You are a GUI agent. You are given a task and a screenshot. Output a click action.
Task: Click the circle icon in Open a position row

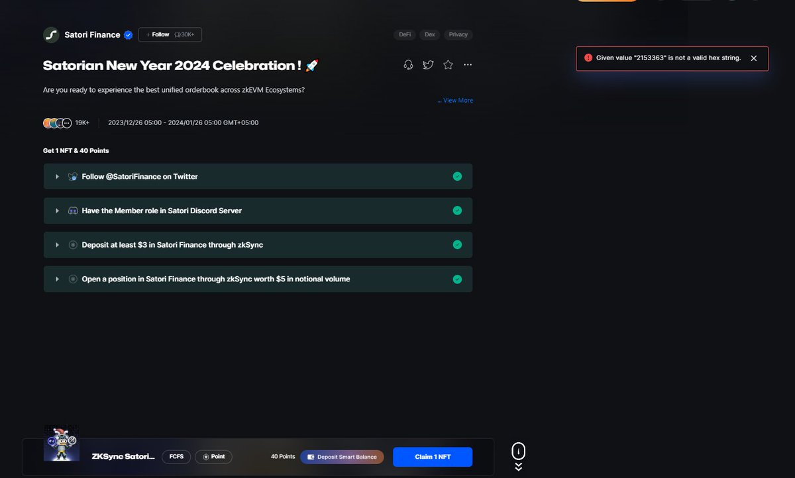point(73,279)
